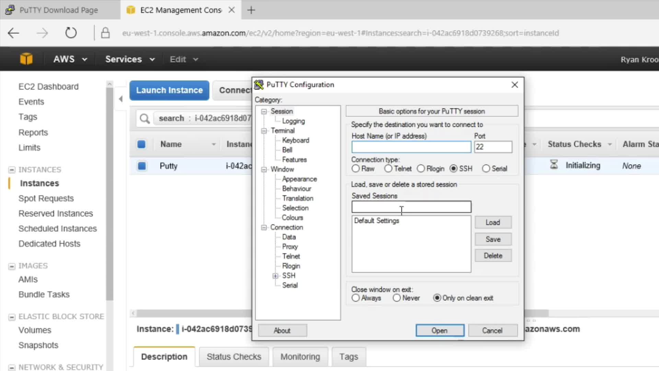This screenshot has height=371, width=659.
Task: Collapse the Connection category tree
Action: tap(264, 227)
